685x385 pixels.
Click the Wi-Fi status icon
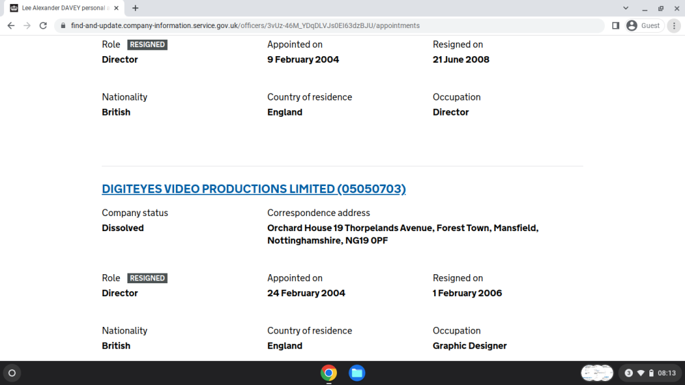(x=641, y=373)
